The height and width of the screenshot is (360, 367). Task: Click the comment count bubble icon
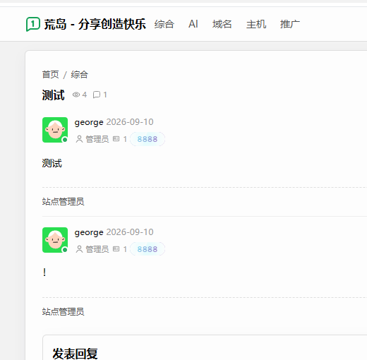click(x=97, y=95)
